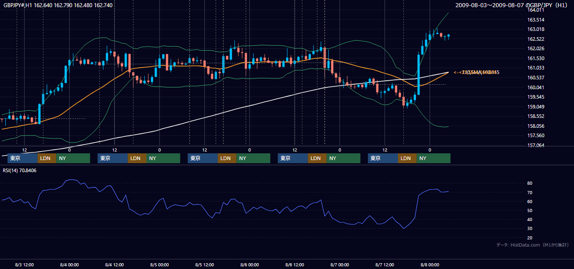The height and width of the screenshot is (269, 574).
Task: Click the RSI 50 level label
Action: pyautogui.click(x=530, y=210)
